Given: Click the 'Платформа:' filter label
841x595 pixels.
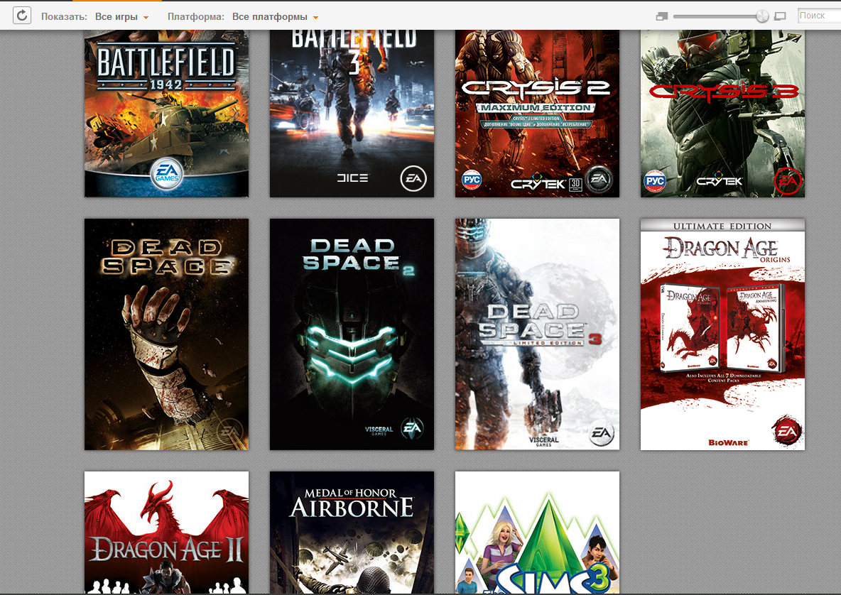Looking at the screenshot, I should point(196,16).
